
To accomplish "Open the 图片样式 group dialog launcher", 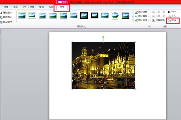I will [x=149, y=27].
